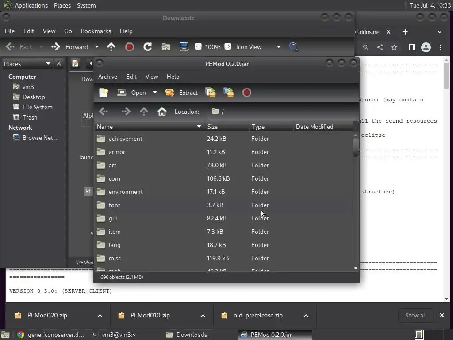The height and width of the screenshot is (340, 453).
Task: Sort archive list by Name column
Action: pyautogui.click(x=150, y=127)
